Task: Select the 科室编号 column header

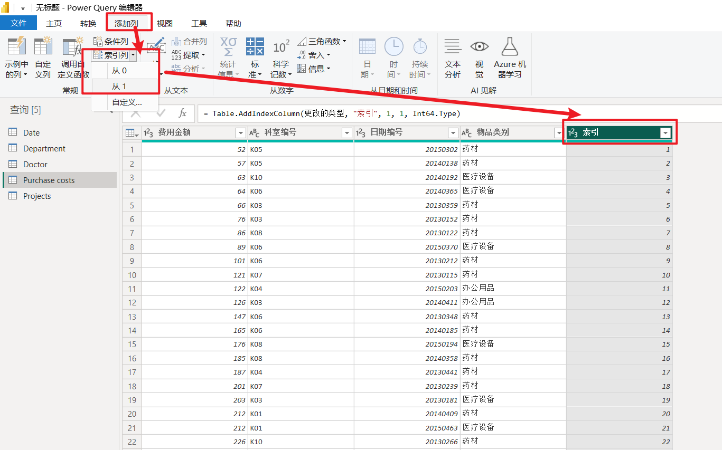Action: click(x=301, y=133)
